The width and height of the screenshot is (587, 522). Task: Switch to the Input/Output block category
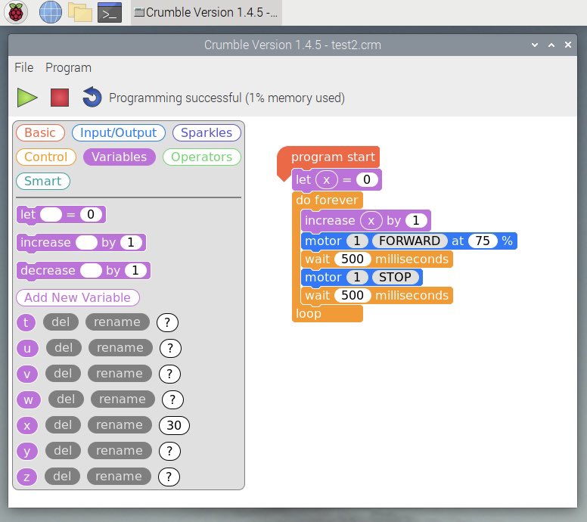click(118, 132)
